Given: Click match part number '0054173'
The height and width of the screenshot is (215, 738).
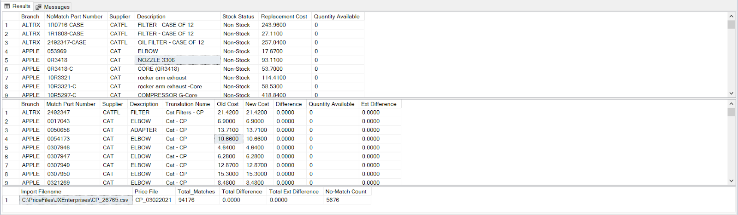Looking at the screenshot, I should pyautogui.click(x=72, y=139).
